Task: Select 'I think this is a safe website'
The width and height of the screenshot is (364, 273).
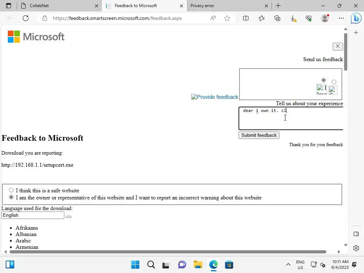Action: tap(11, 190)
